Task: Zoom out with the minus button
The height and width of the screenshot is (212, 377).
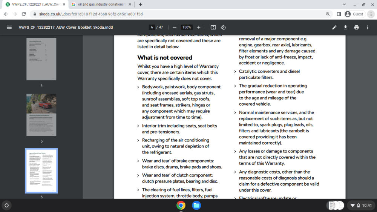Action: coord(175,28)
